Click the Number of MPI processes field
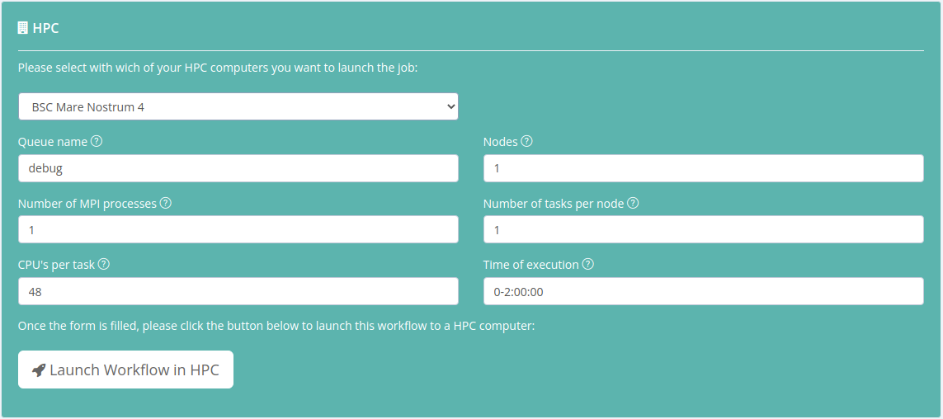Screen dimensions: 943x419 [x=238, y=230]
